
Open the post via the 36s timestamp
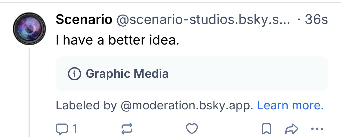coord(316,20)
